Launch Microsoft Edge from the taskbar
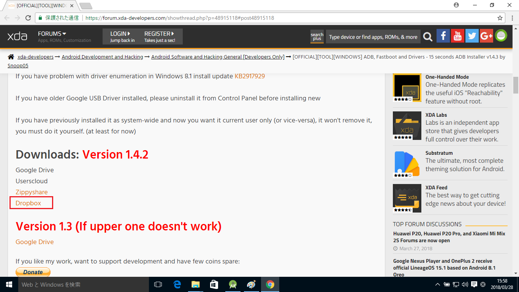Viewport: 519px width, 292px height. pos(177,284)
